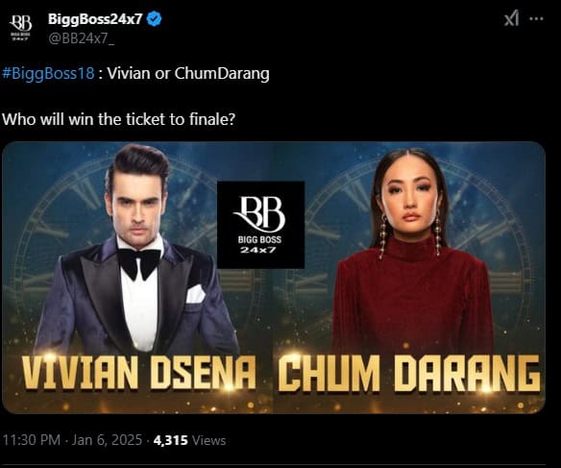Screen dimensions: 561x468
Task: Open the BiggBoss24x7 profile avatar
Action: click(21, 27)
